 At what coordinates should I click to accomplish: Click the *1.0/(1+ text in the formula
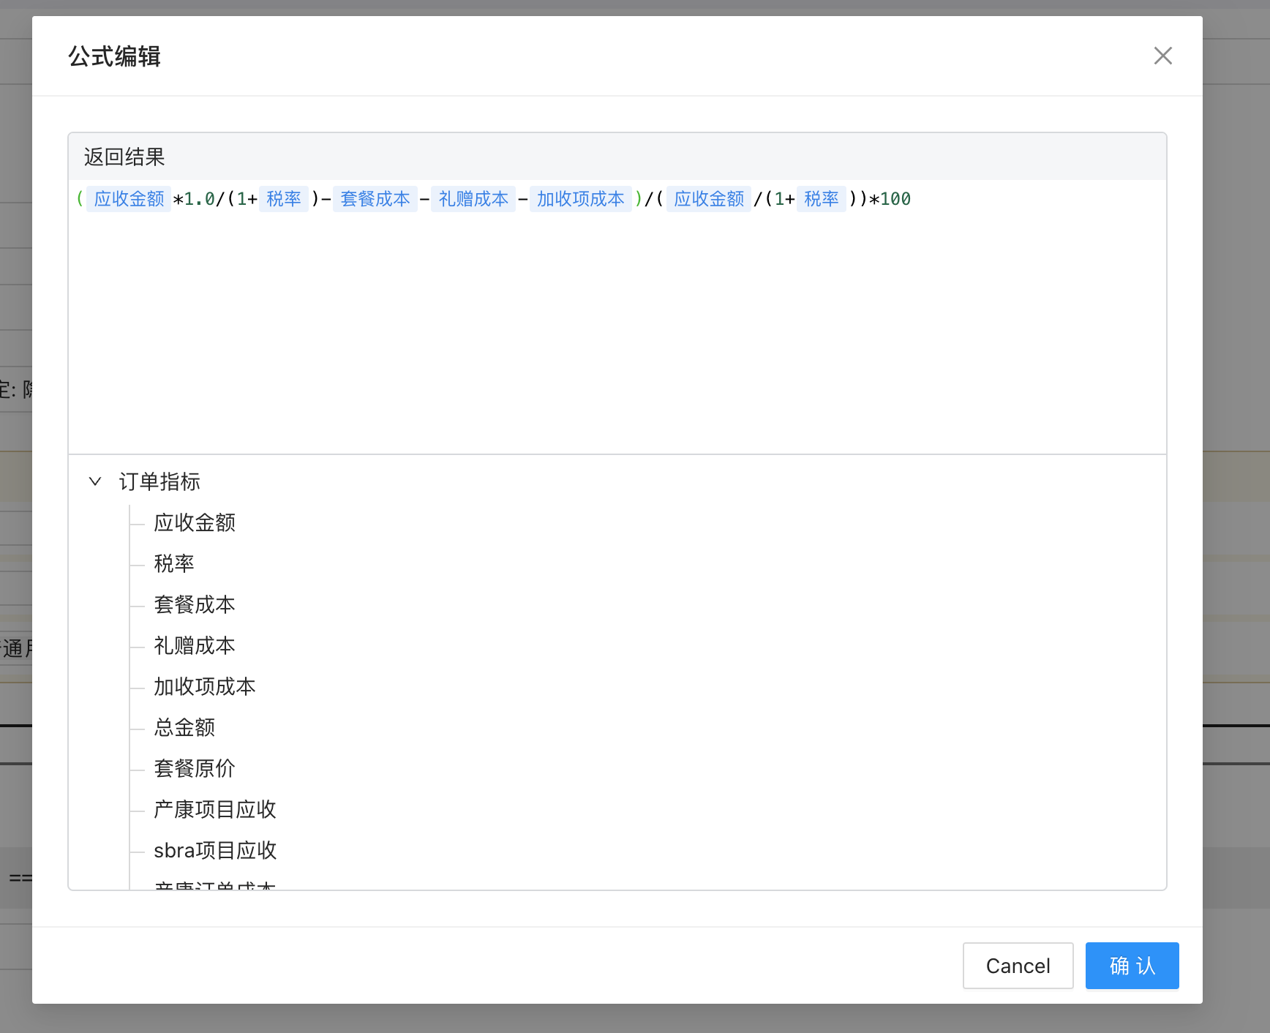click(215, 199)
